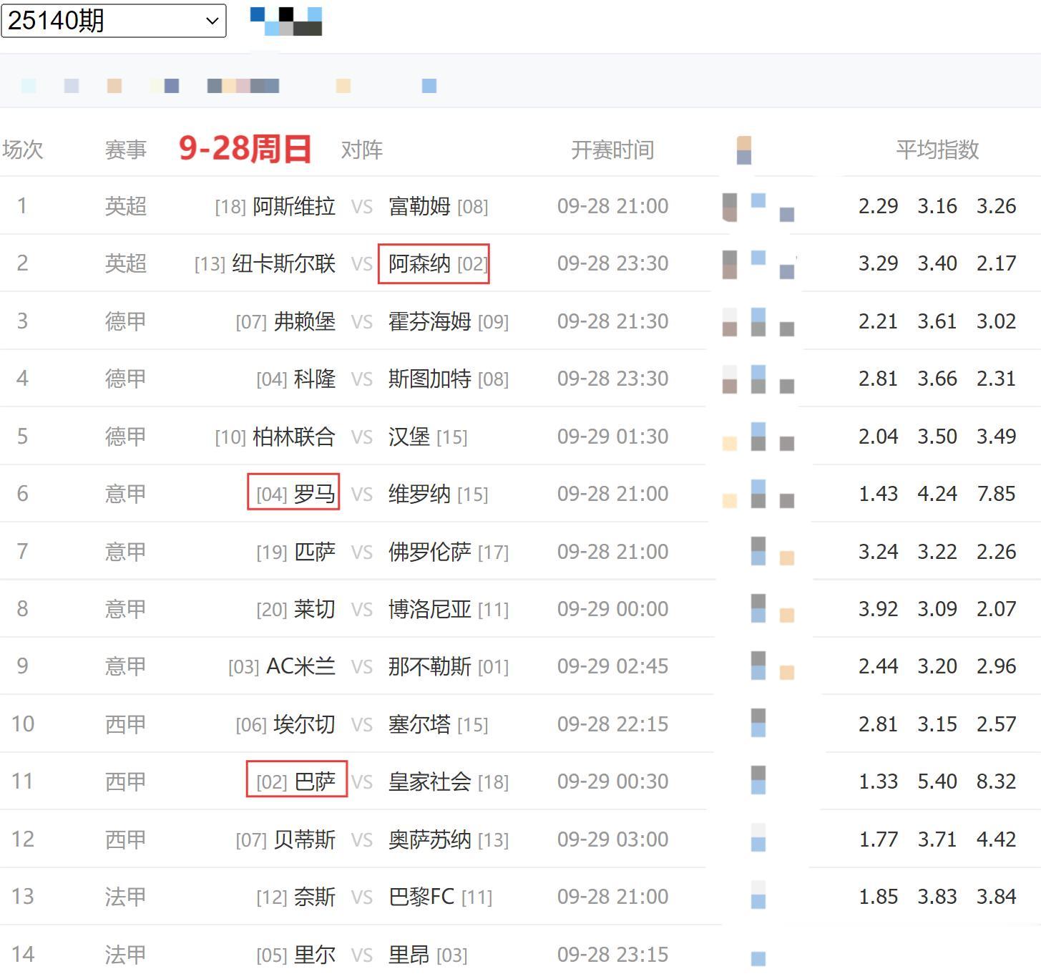The height and width of the screenshot is (979, 1041).
Task: Click the 对阵 column header
Action: (x=361, y=150)
